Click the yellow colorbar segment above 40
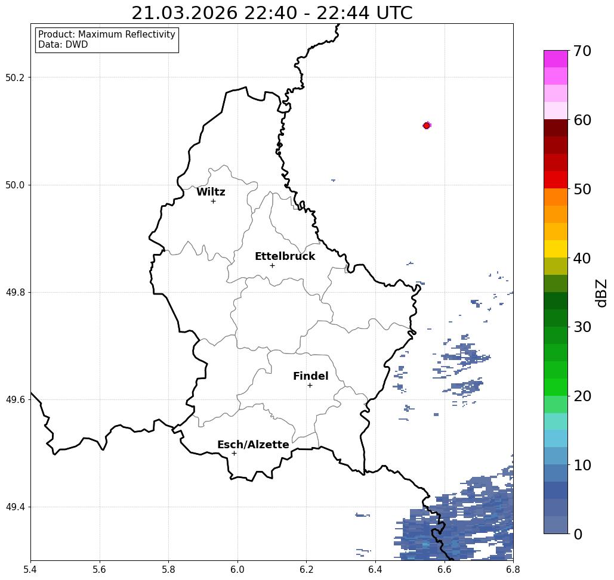 [556, 249]
